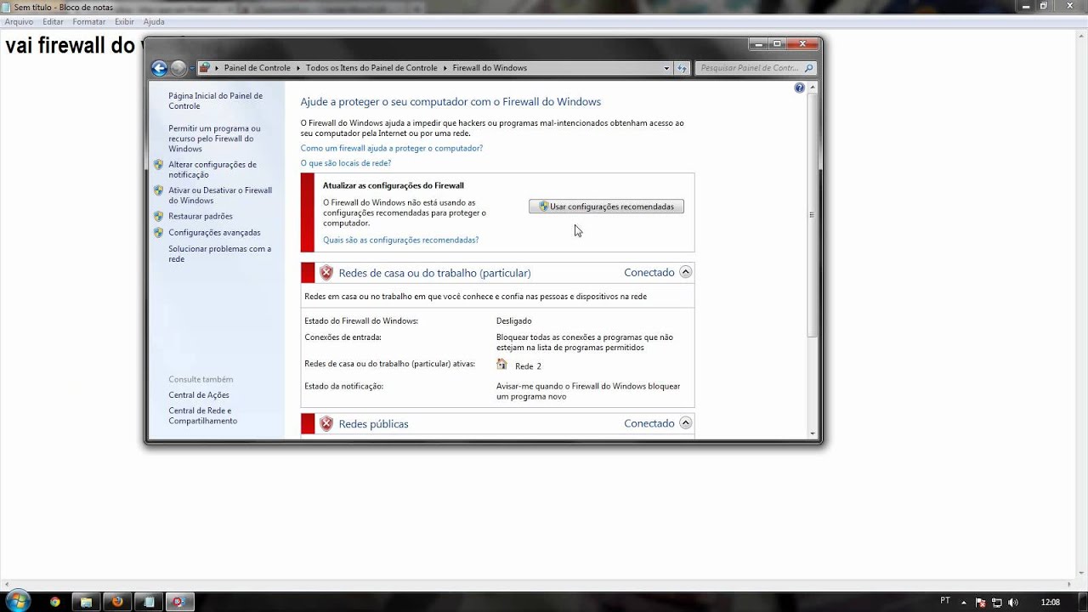The height and width of the screenshot is (612, 1088).
Task: Click shield icon next to Alterar configurações
Action: 159,165
